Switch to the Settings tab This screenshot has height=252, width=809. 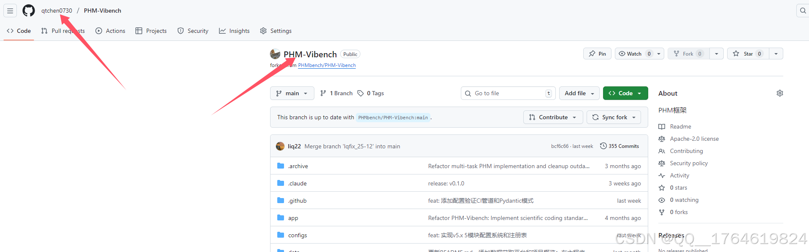tap(276, 31)
